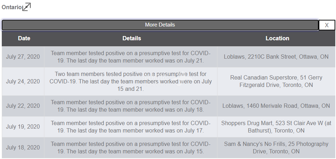Select the Details column header

[132, 39]
